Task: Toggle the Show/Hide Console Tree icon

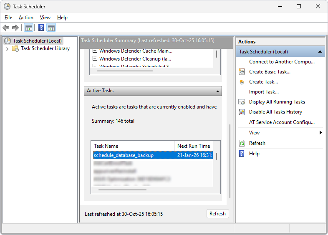Action: [28, 28]
